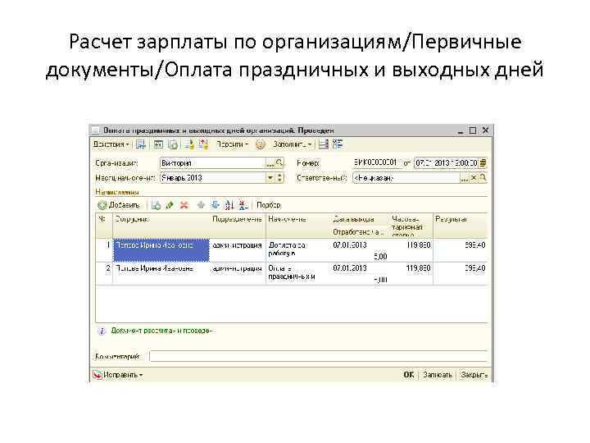The image size is (590, 443).
Task: Click the Месяц начисления field Январь 2013
Action: coord(212,178)
